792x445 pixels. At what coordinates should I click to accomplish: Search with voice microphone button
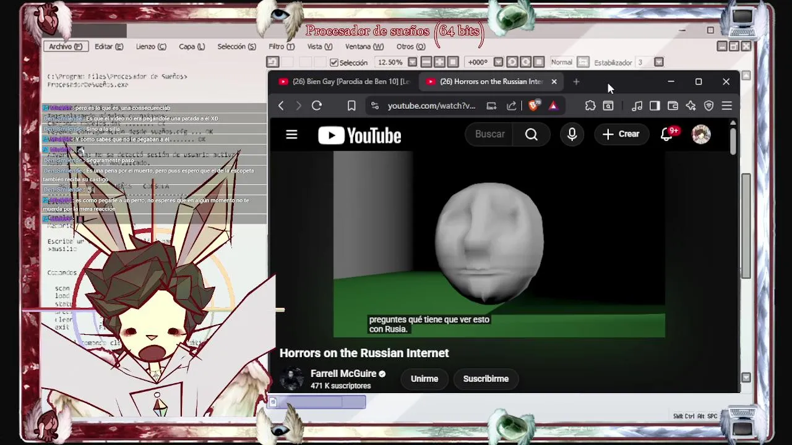click(572, 134)
